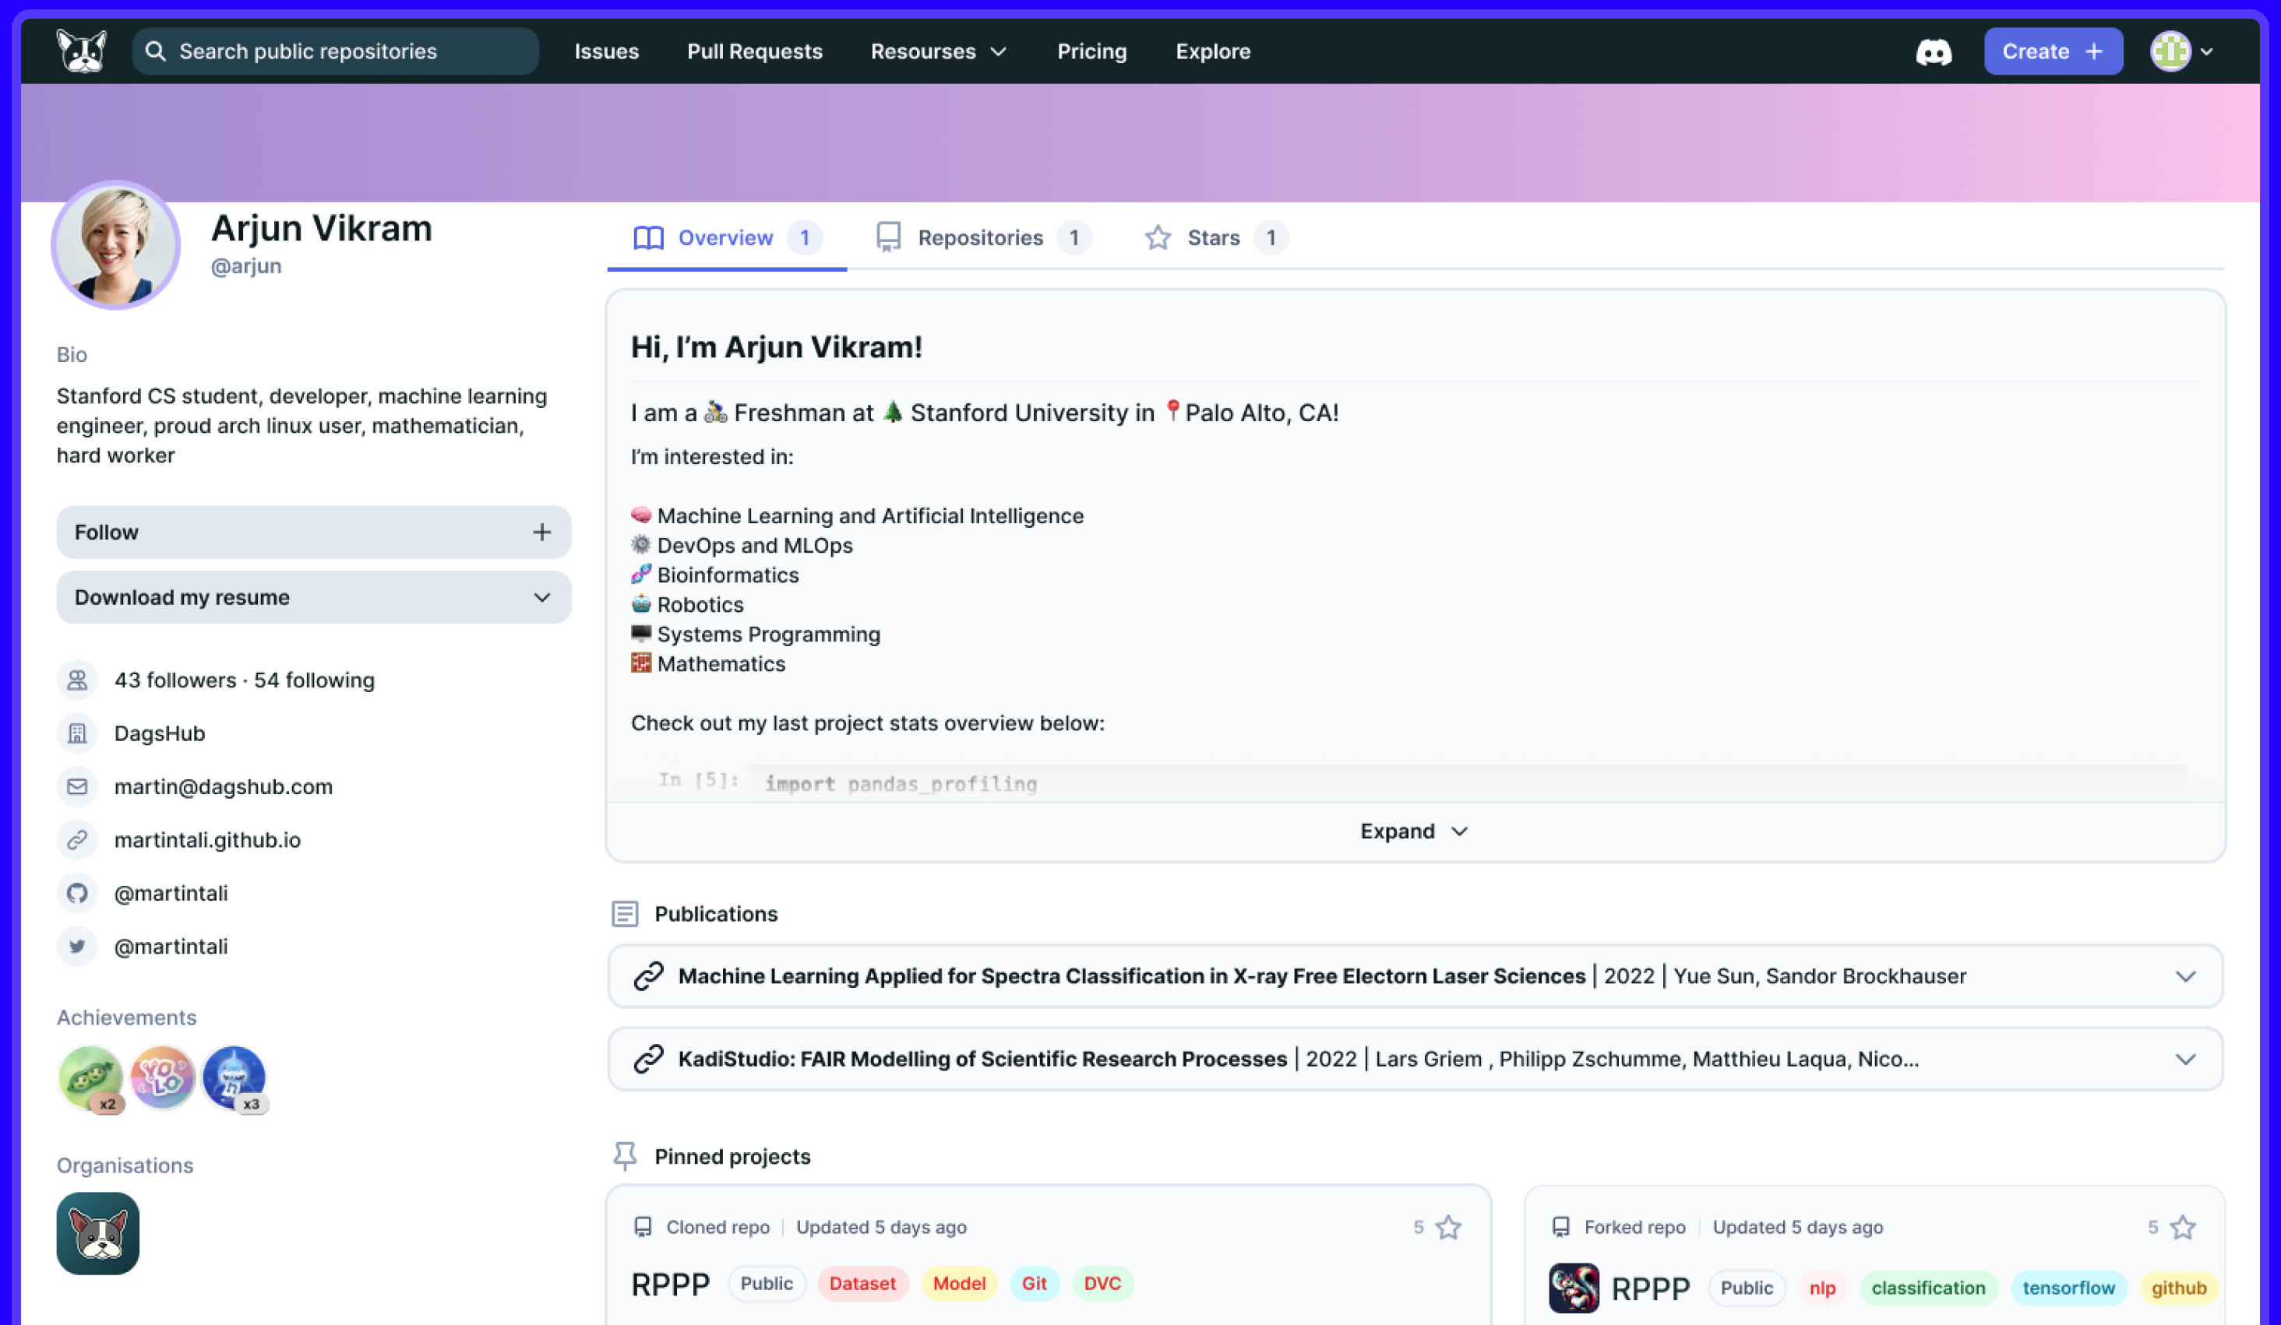Open the forked RPPP project title
This screenshot has width=2281, height=1325.
click(x=1650, y=1288)
